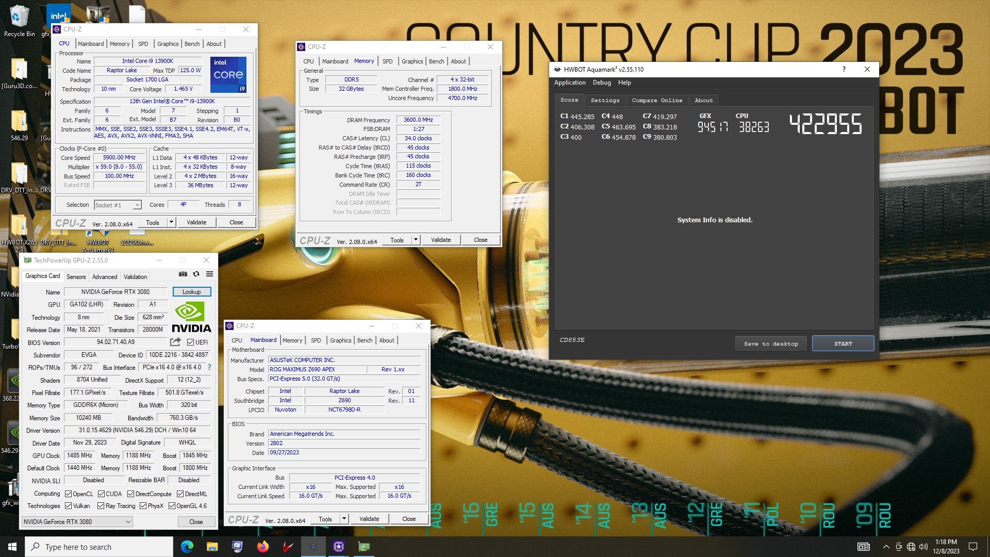Open the Recycle Bin desktop icon
The height and width of the screenshot is (557, 990).
[x=19, y=21]
